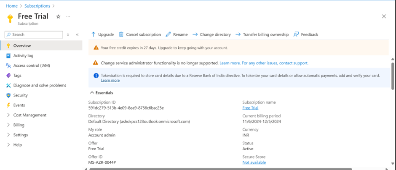
Task: Click the Upgrade arrow icon in the toolbar
Action: pyautogui.click(x=94, y=34)
